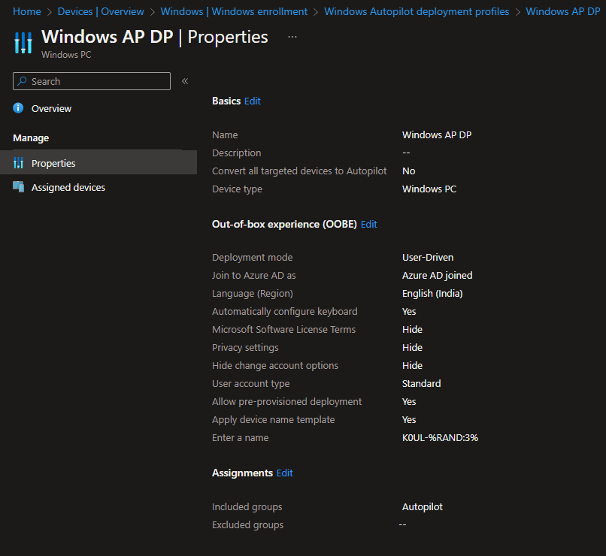Click the 'Azure AD joined' value
Screen dimensions: 606x556
(437, 275)
